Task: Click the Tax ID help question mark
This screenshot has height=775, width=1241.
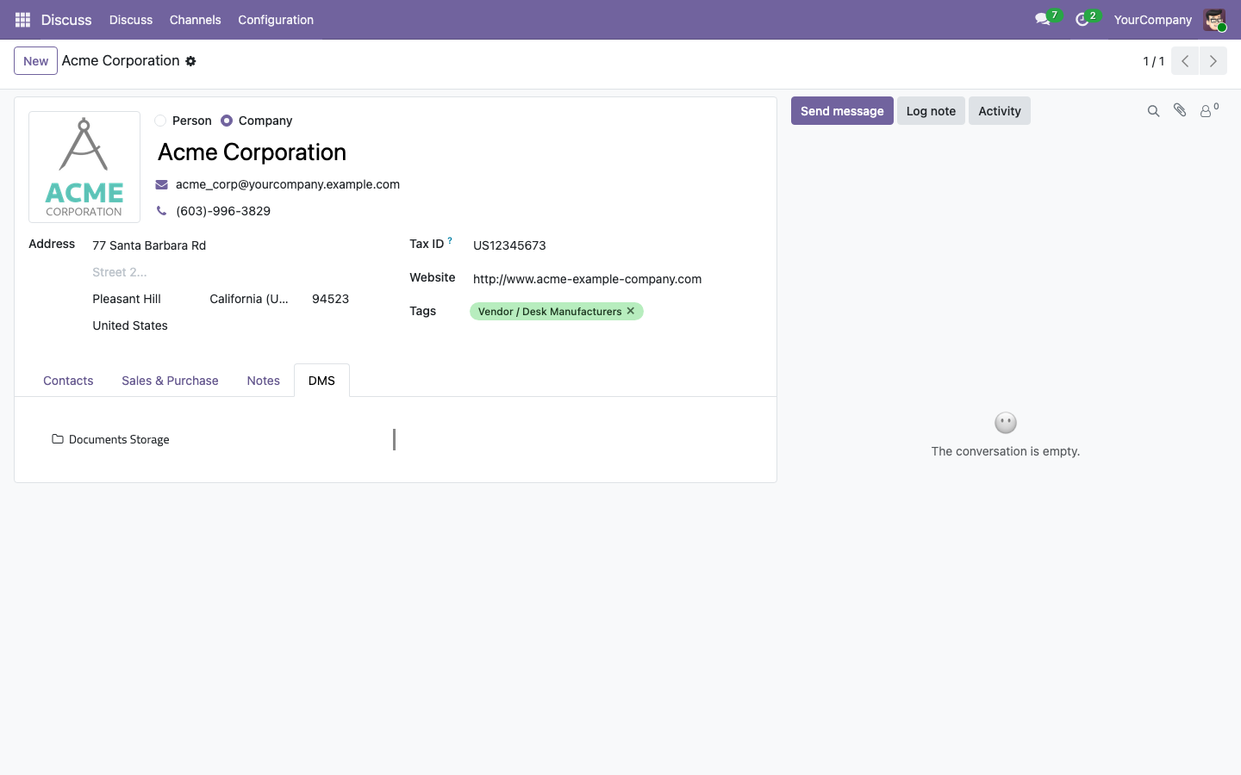Action: pyautogui.click(x=450, y=241)
